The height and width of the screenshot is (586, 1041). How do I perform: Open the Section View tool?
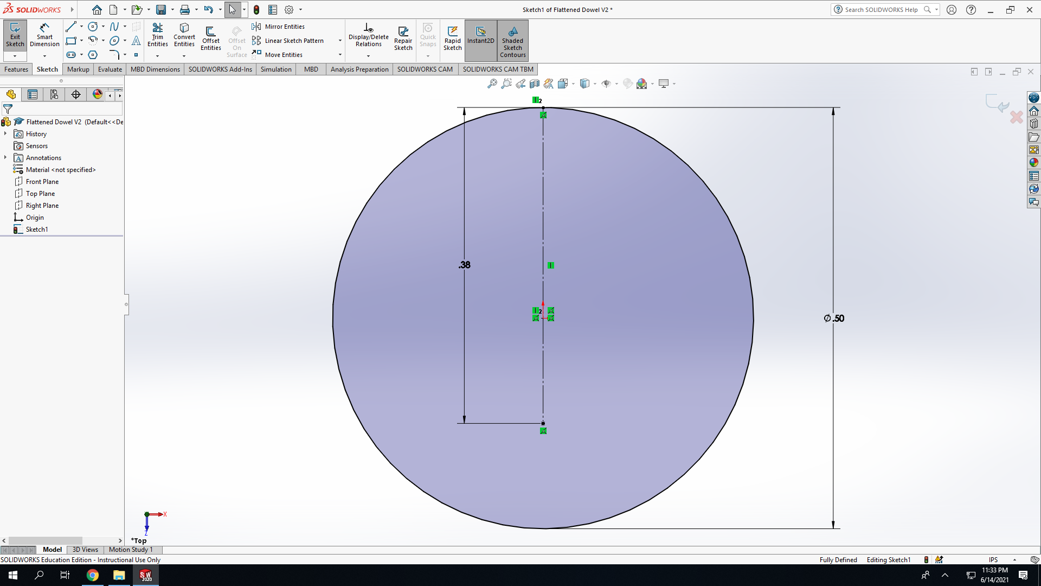535,84
